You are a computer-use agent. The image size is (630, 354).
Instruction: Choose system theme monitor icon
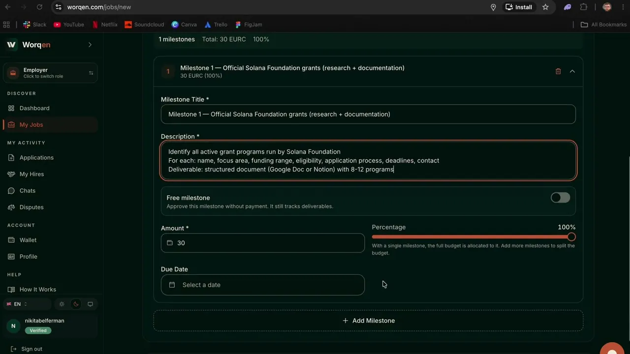pyautogui.click(x=90, y=304)
